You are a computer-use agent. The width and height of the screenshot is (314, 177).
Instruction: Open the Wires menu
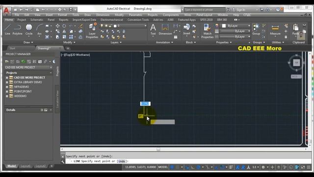point(187,15)
